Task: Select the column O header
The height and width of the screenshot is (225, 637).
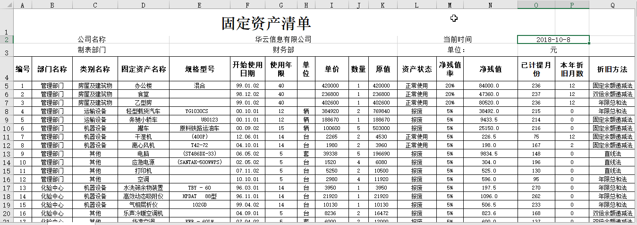Action: (x=536, y=4)
